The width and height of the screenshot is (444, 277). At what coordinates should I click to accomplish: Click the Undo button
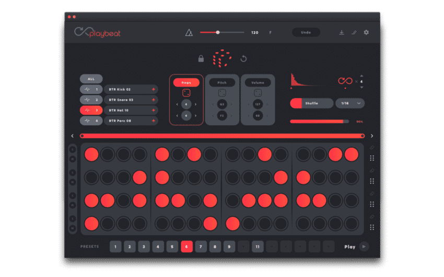pos(306,32)
